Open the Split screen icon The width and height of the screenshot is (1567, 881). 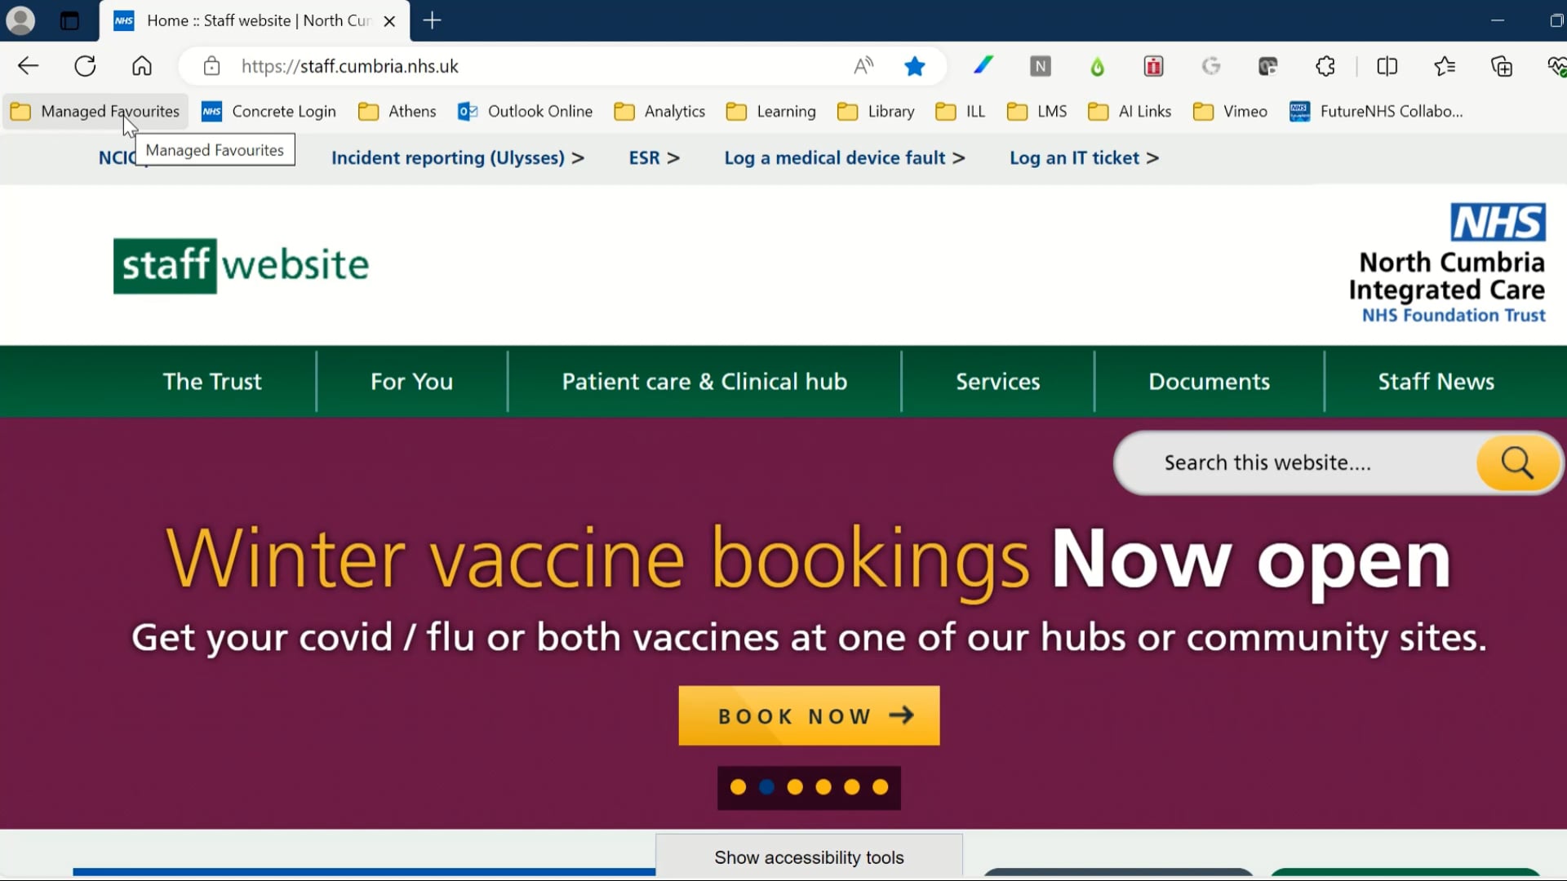point(1387,66)
